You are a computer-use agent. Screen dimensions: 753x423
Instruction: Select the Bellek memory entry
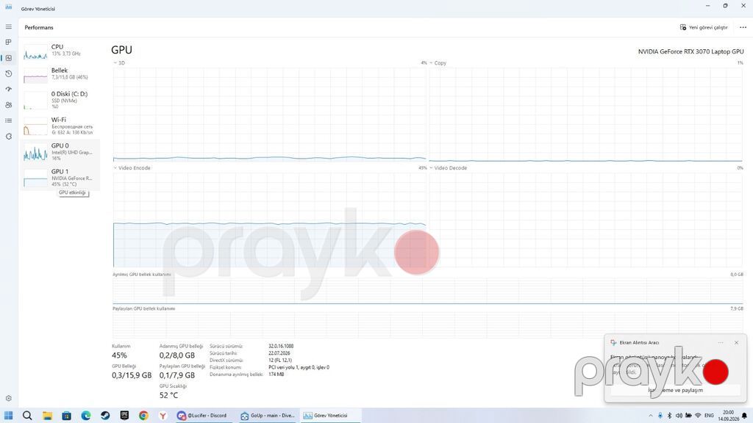(60, 75)
